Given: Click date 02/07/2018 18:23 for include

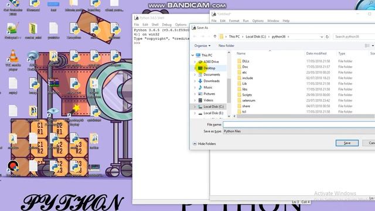Looking at the screenshot, I should click(318, 78).
